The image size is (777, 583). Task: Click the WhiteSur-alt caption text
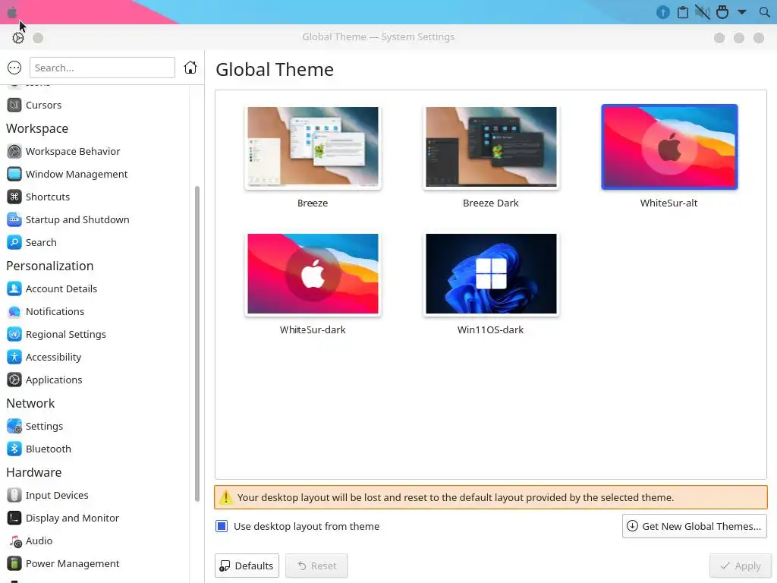[x=669, y=203]
